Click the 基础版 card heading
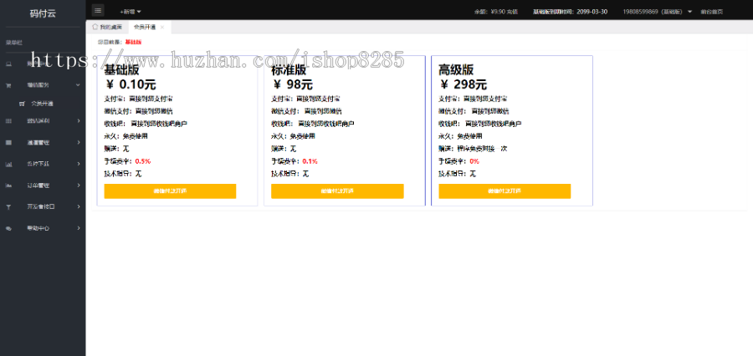753x356 pixels. [121, 70]
